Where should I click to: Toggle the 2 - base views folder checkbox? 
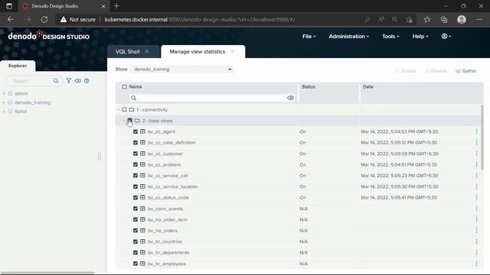[x=129, y=121]
